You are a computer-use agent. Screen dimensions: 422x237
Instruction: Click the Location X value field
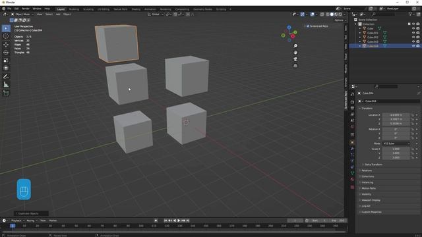pos(396,115)
